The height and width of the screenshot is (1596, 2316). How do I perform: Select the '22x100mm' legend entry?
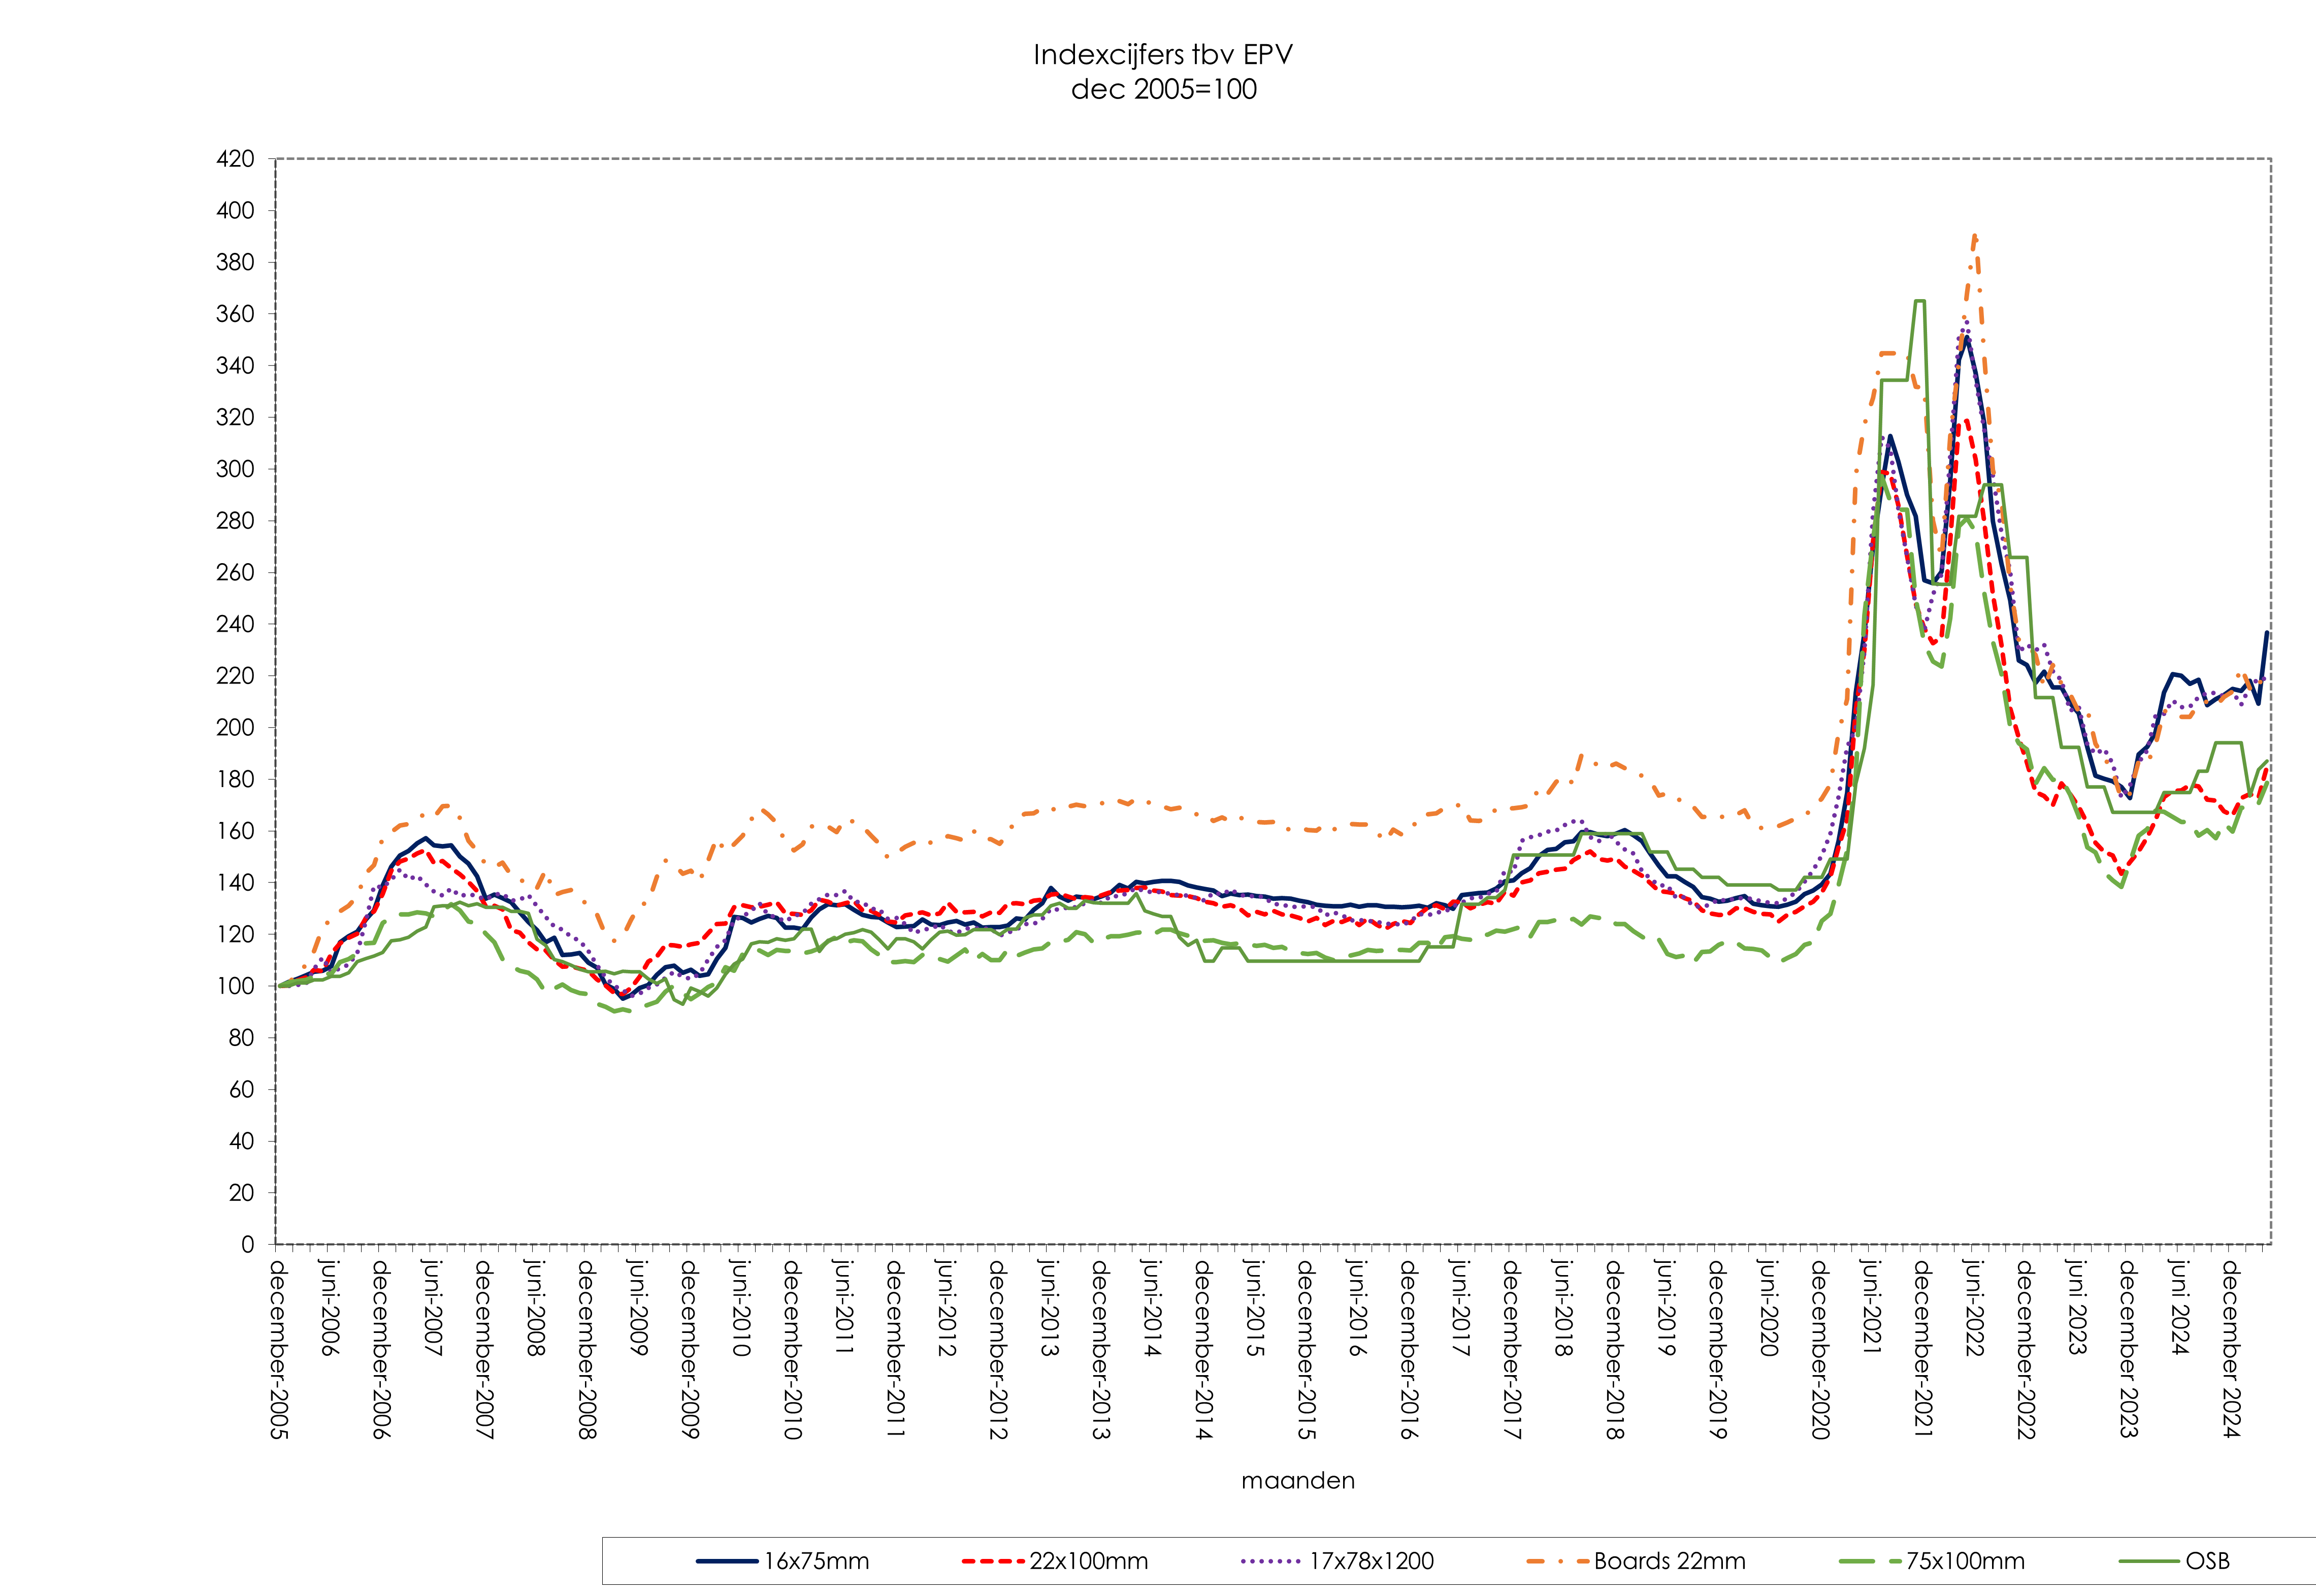point(1055,1561)
